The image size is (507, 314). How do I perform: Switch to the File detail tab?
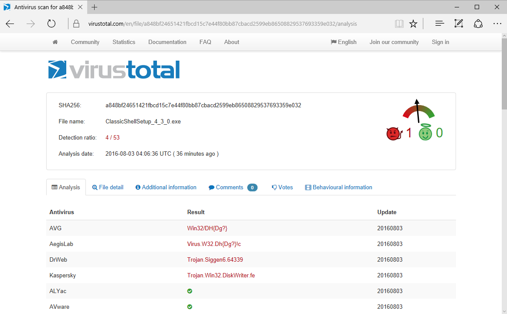coord(108,187)
